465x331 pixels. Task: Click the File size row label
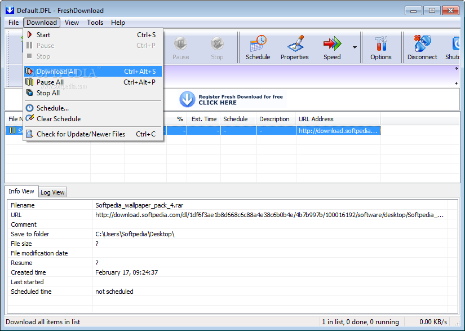click(x=21, y=244)
